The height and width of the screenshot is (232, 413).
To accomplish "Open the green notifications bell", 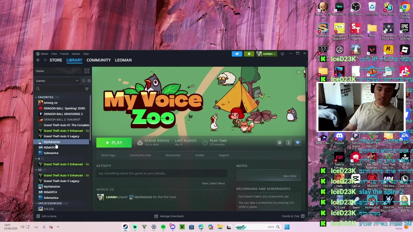I will pyautogui.click(x=249, y=54).
